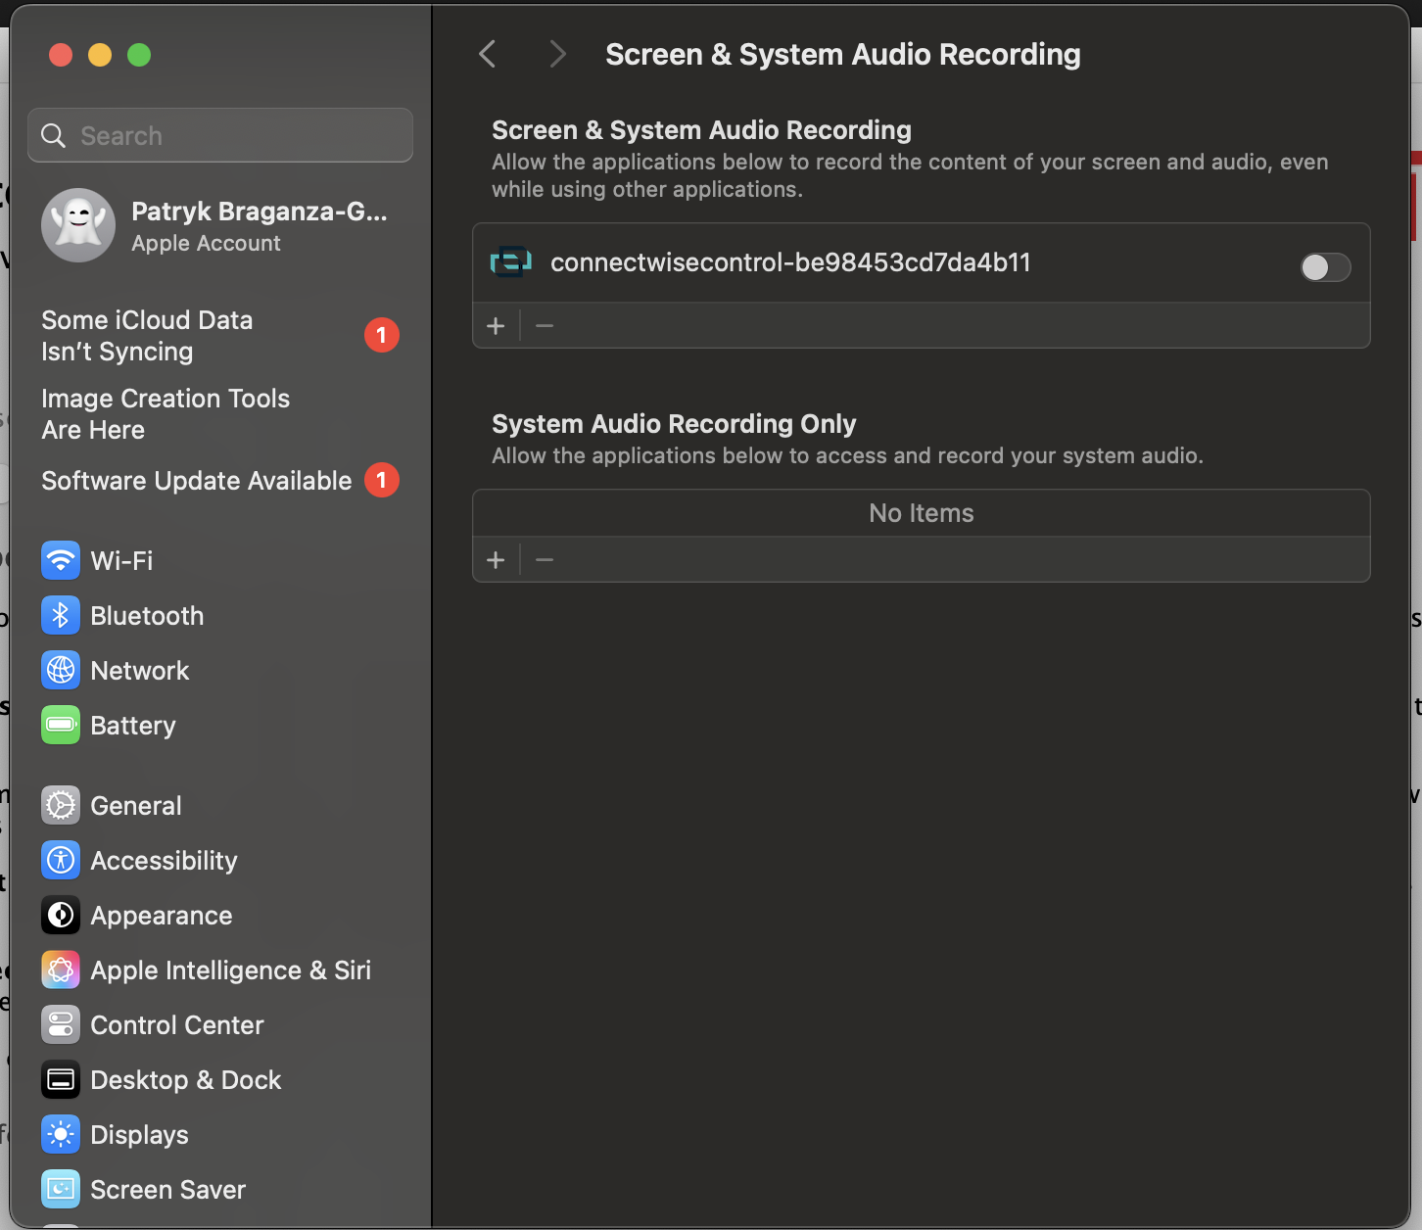The width and height of the screenshot is (1422, 1230).
Task: Add app to Screen & System Audio Recording list
Action: [x=496, y=325]
